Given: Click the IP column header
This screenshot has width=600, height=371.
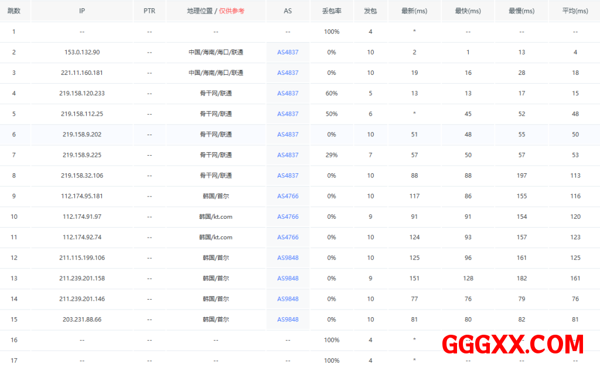Looking at the screenshot, I should click(x=82, y=11).
